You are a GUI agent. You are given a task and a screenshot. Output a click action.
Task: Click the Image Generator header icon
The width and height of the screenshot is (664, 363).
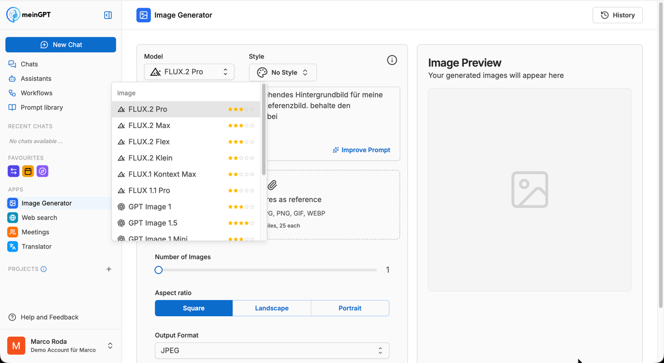(144, 15)
